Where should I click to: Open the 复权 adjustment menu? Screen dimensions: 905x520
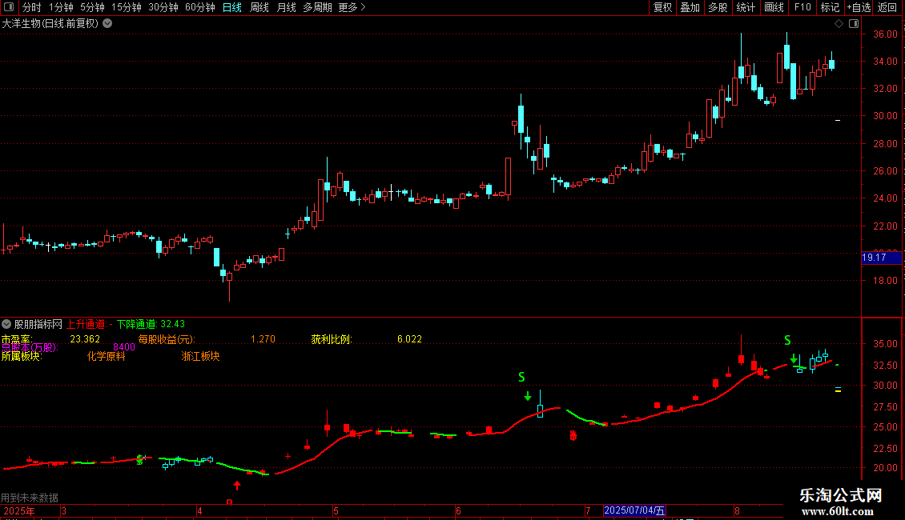(662, 7)
